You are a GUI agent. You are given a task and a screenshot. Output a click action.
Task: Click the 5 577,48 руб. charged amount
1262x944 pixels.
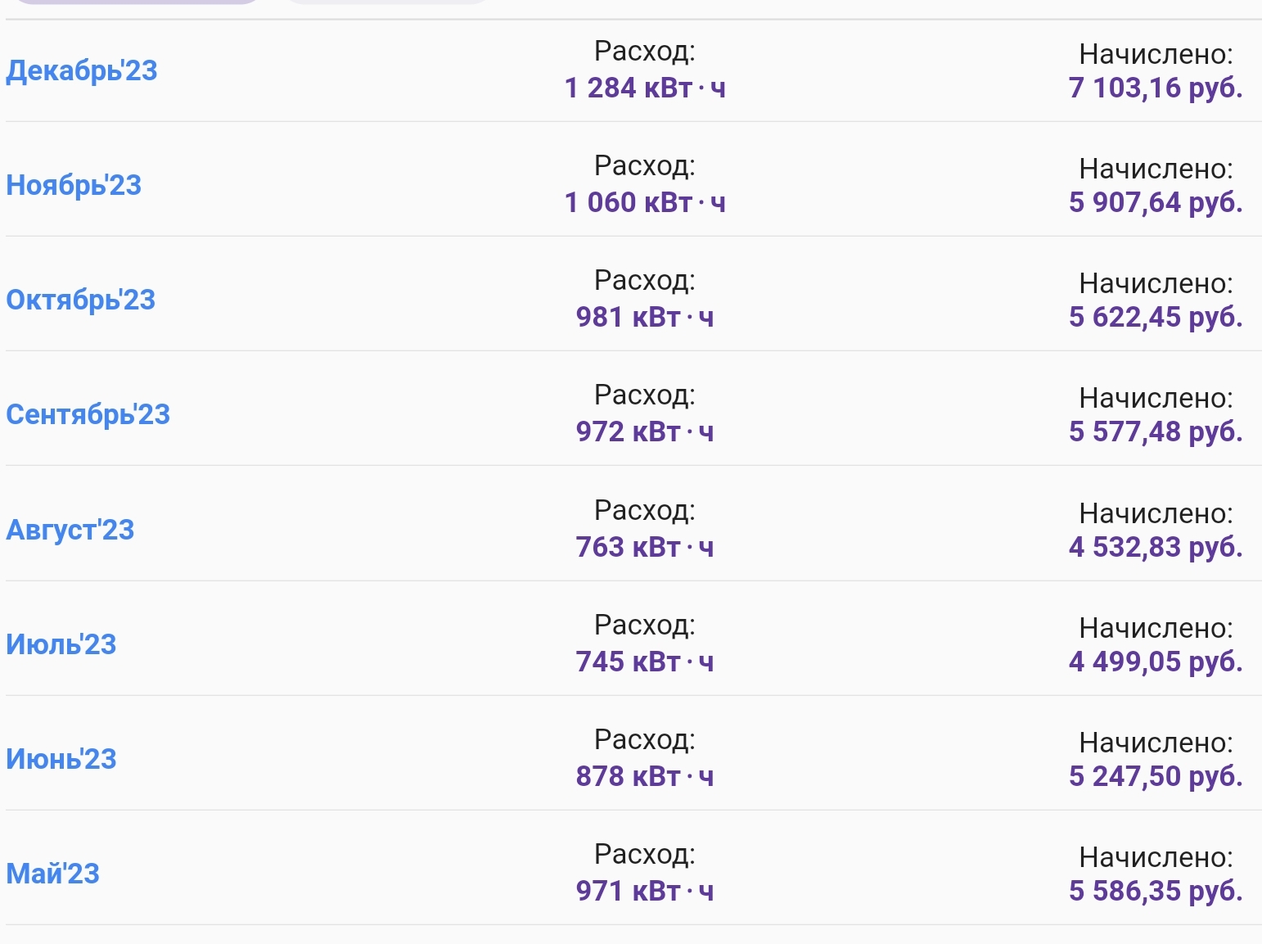click(1156, 431)
